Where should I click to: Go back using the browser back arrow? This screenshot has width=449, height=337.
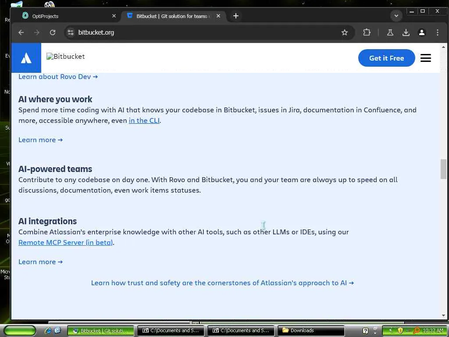(x=21, y=32)
